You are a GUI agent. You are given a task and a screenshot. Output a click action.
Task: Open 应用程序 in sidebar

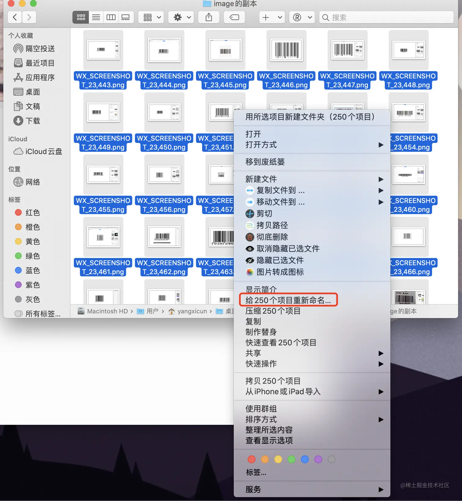(x=34, y=77)
